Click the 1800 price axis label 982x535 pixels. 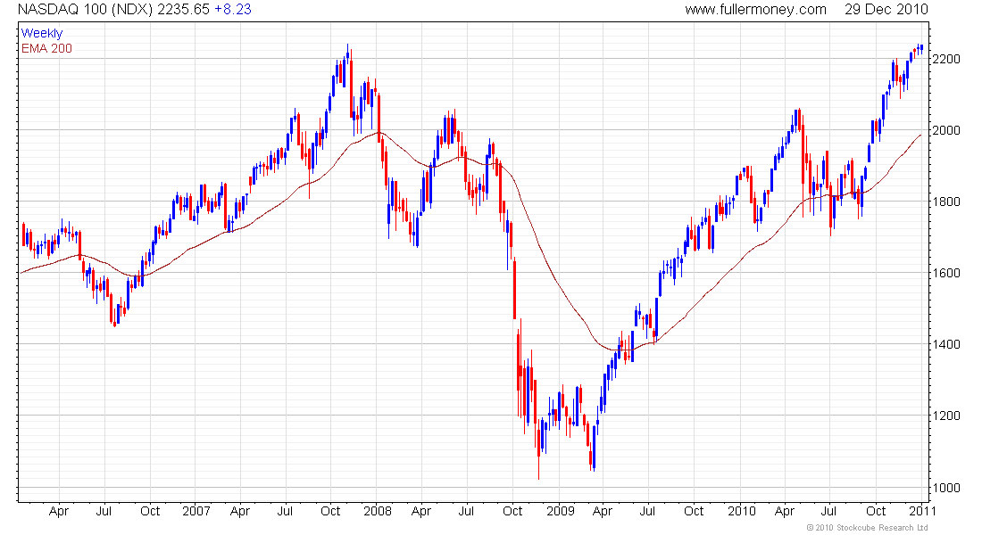tap(946, 202)
